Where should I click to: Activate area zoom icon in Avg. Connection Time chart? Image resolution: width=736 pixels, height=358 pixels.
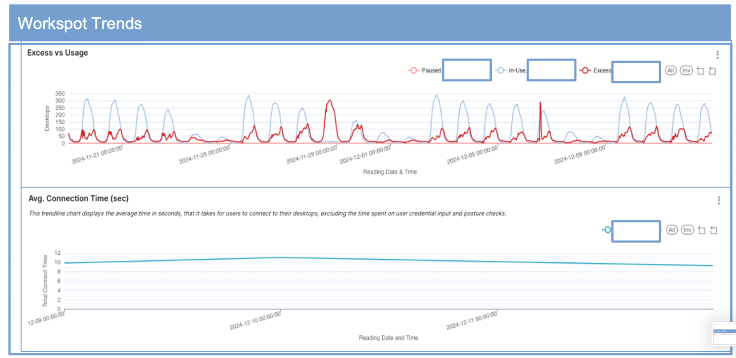(x=702, y=230)
